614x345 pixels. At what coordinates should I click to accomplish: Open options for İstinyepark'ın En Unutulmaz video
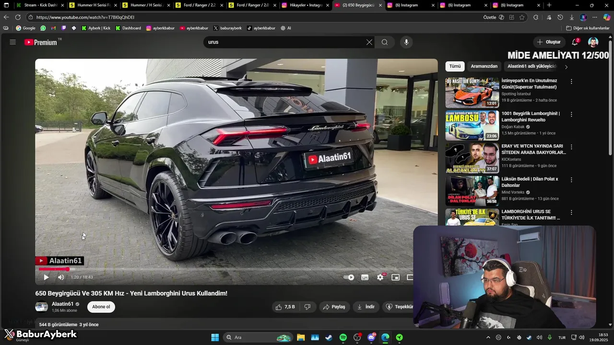click(571, 81)
